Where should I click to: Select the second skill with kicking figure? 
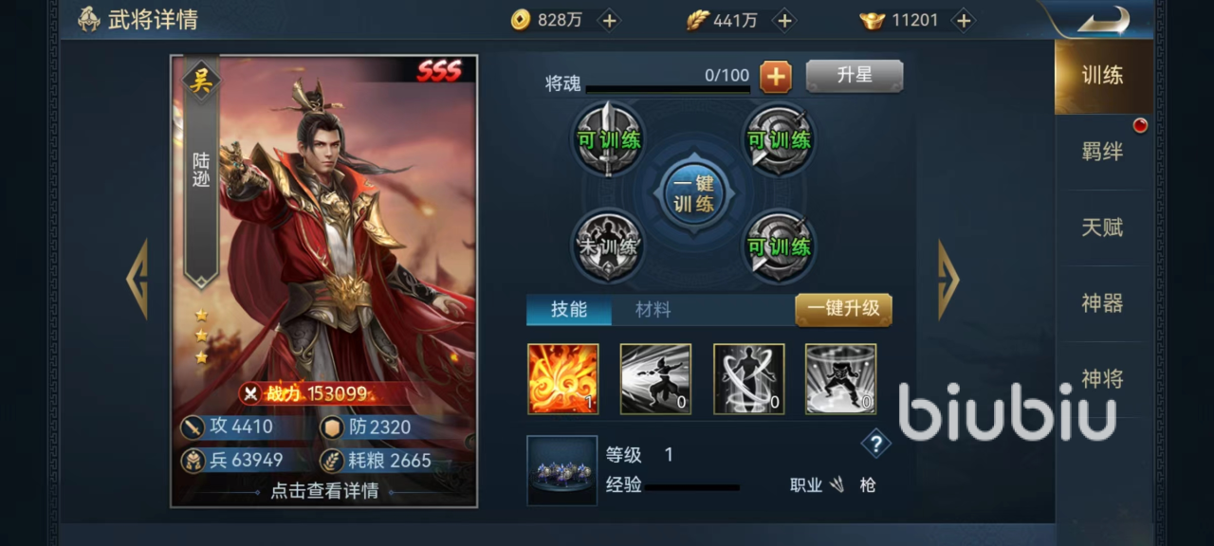click(x=655, y=379)
